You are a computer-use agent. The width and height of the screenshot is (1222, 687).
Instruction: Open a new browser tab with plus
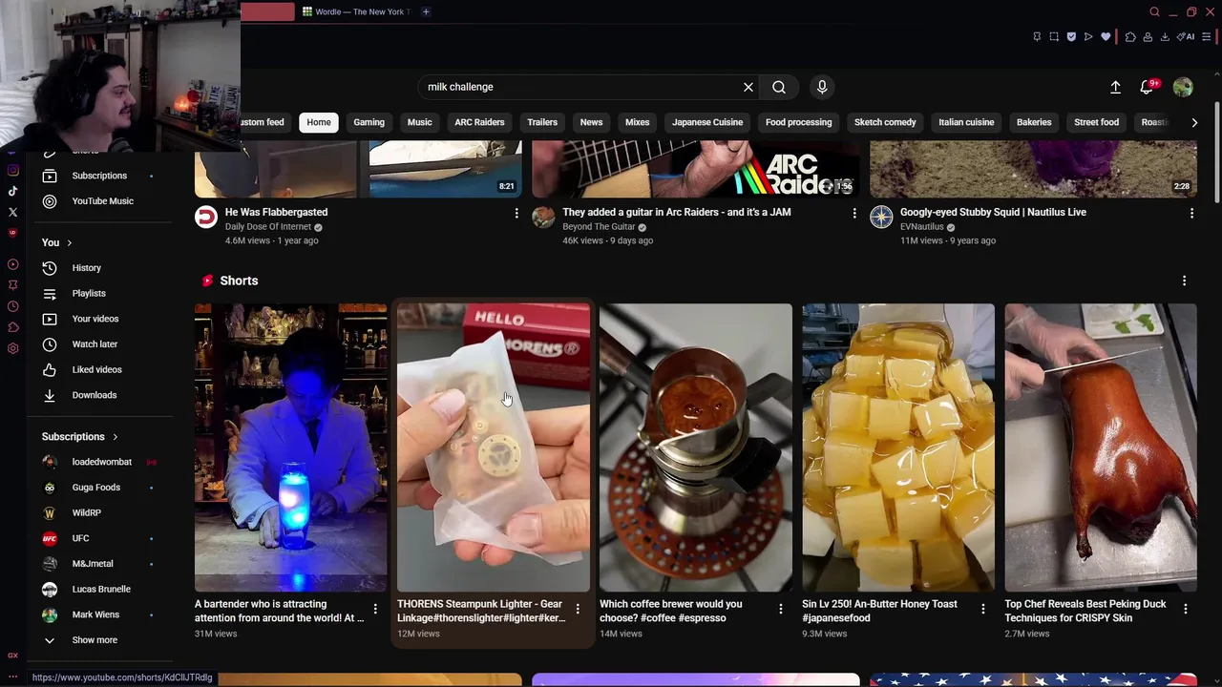coord(426,11)
